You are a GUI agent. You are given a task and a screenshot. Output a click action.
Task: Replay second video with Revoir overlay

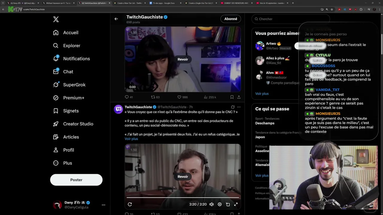183,176
